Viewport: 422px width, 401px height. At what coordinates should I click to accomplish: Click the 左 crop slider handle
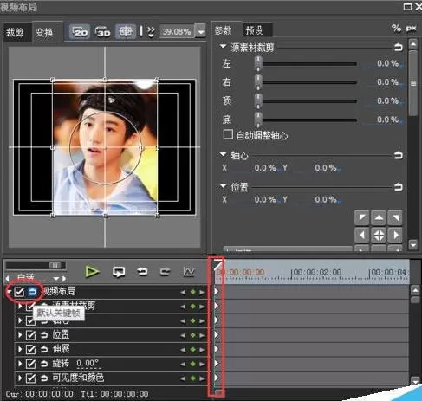pos(258,63)
